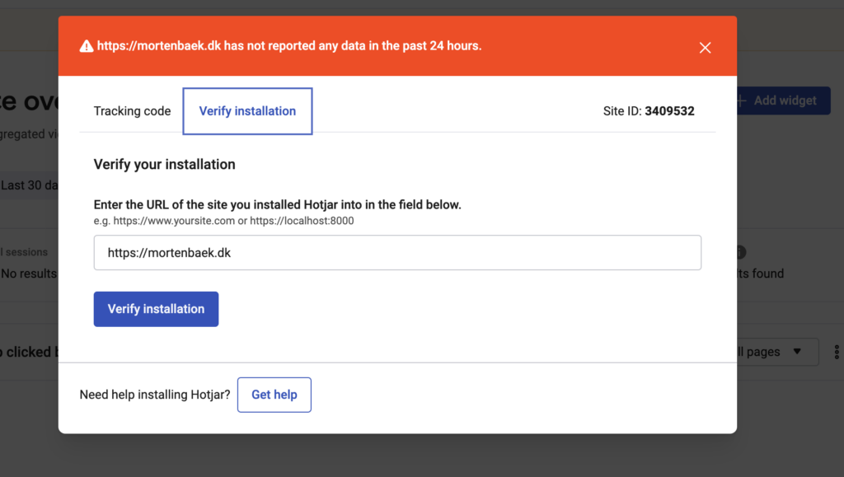This screenshot has height=477, width=844.
Task: Select the Verify installation tab
Action: [247, 111]
